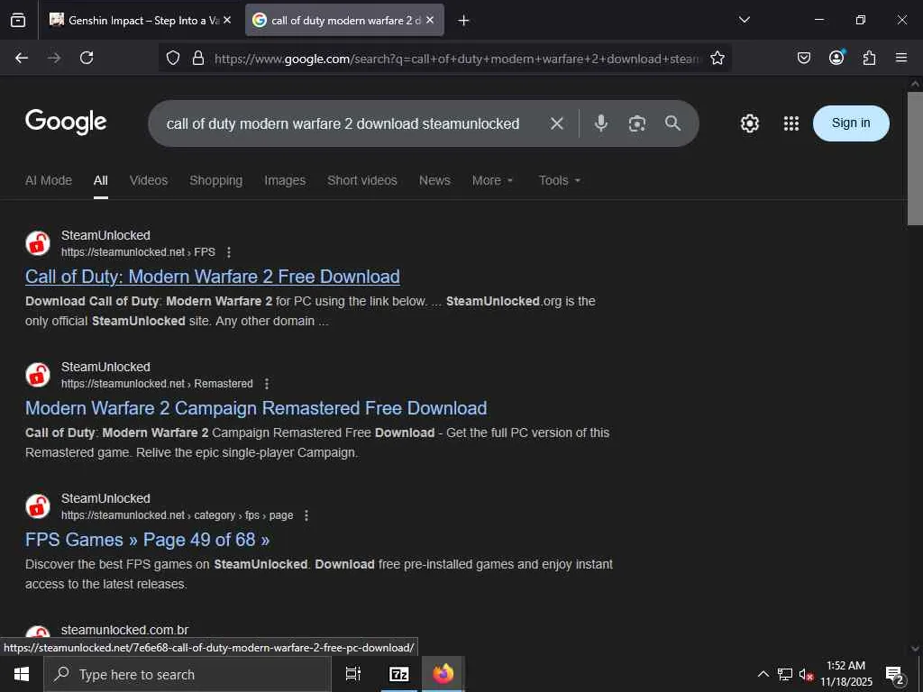Clear the Google search box
The image size is (923, 692).
tap(556, 123)
